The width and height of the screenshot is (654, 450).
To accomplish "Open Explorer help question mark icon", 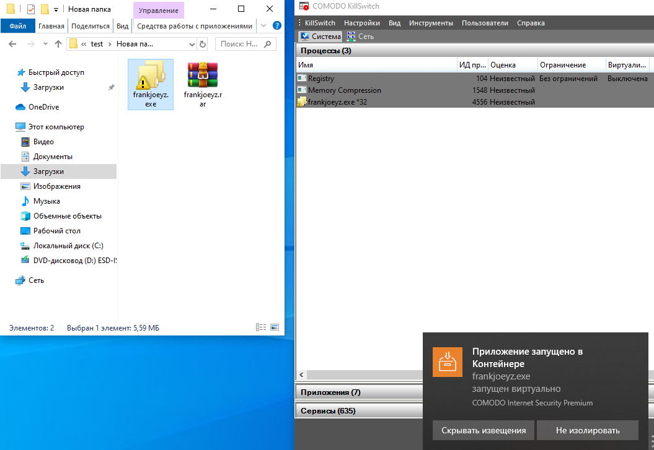I will coord(276,25).
